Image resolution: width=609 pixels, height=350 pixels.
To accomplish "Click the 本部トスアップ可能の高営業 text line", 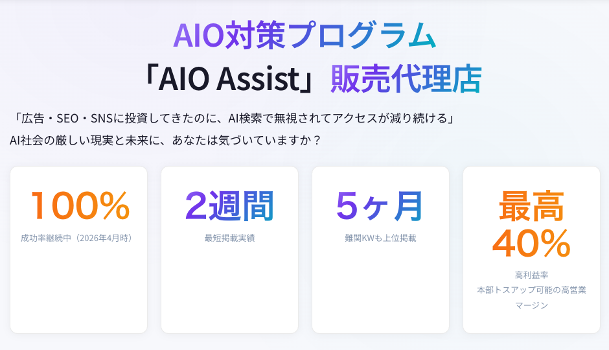I will pos(531,290).
